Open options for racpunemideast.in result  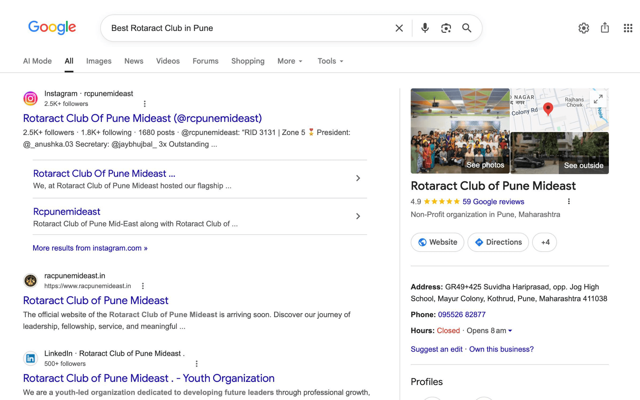click(143, 286)
